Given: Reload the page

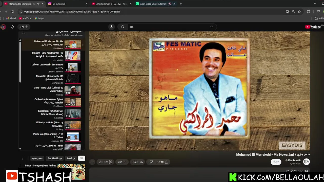Looking at the screenshot, I should tap(13, 11).
